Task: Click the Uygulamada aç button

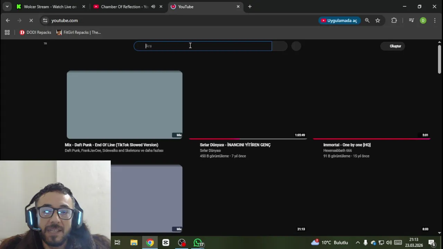Action: pyautogui.click(x=340, y=20)
